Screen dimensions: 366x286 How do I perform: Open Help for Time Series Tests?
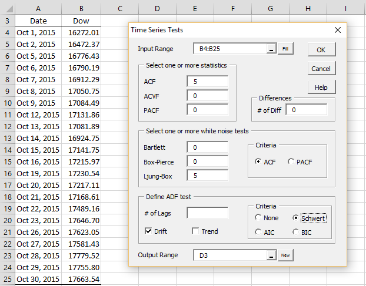coord(321,88)
